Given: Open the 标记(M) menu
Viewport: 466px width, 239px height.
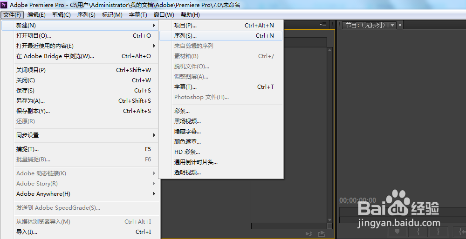Looking at the screenshot, I should coord(112,14).
